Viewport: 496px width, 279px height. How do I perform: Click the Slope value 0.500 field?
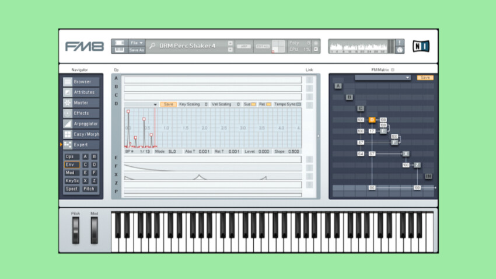pyautogui.click(x=294, y=152)
